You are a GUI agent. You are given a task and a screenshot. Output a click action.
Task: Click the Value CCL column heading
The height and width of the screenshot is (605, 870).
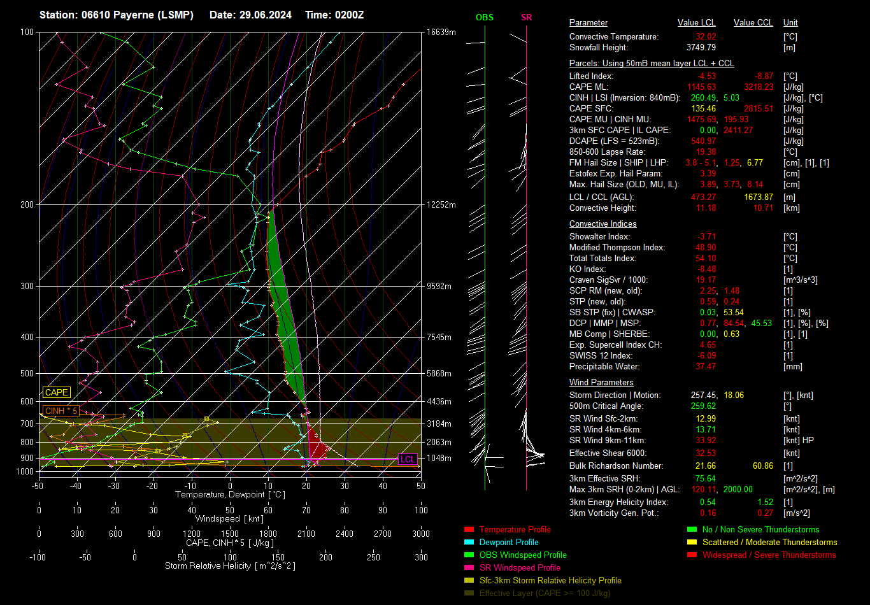click(x=753, y=23)
